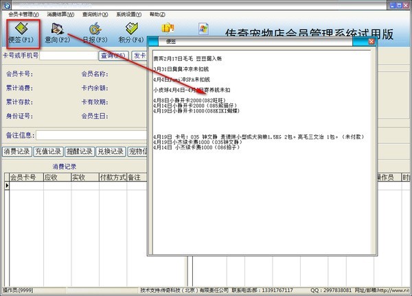Open the 积分(F4) points tool
The width and height of the screenshot is (412, 296).
131,34
